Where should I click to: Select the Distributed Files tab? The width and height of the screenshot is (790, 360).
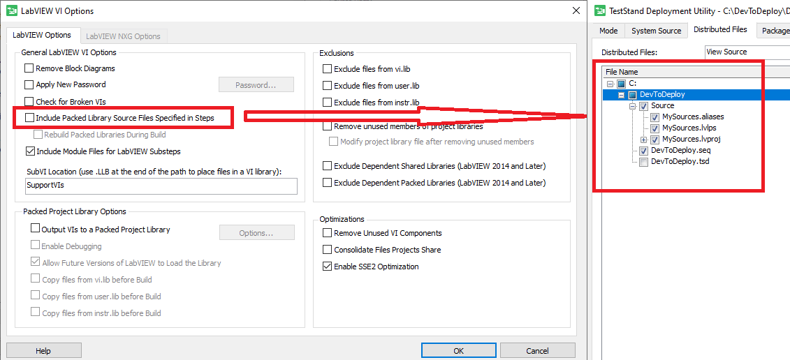pyautogui.click(x=720, y=30)
